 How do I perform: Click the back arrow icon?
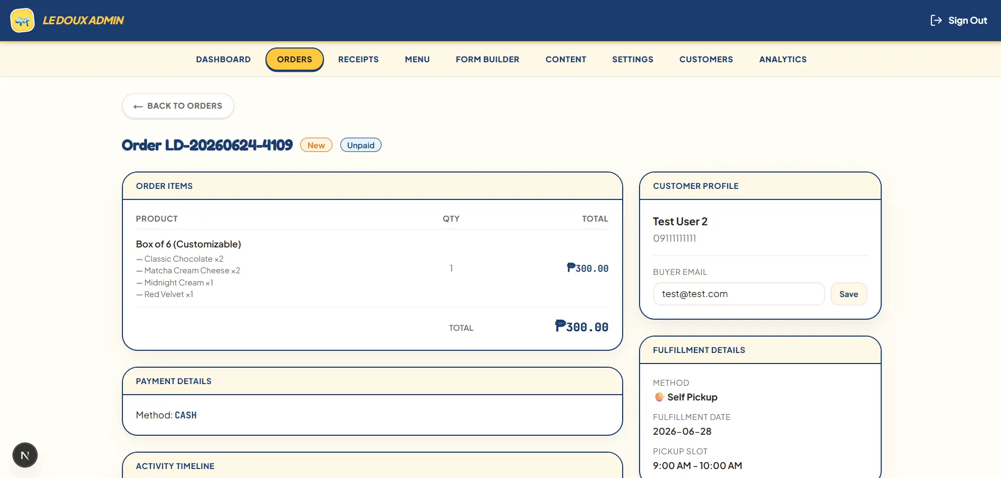coord(138,106)
